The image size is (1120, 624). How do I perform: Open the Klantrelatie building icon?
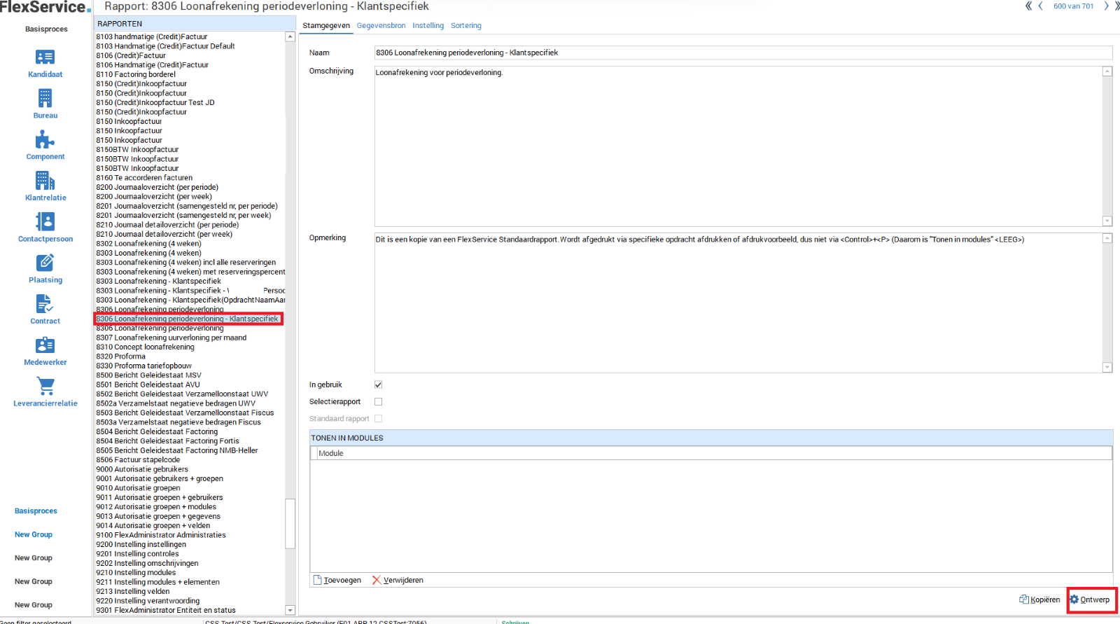click(x=45, y=181)
